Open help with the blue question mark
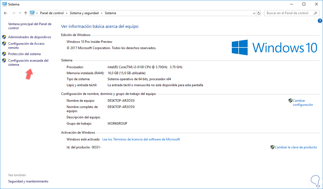Image resolution: width=323 pixels, height=189 pixels. tap(320, 20)
